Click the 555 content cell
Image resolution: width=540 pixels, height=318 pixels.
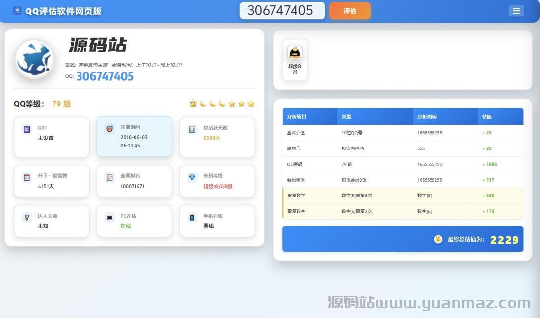[421, 148]
